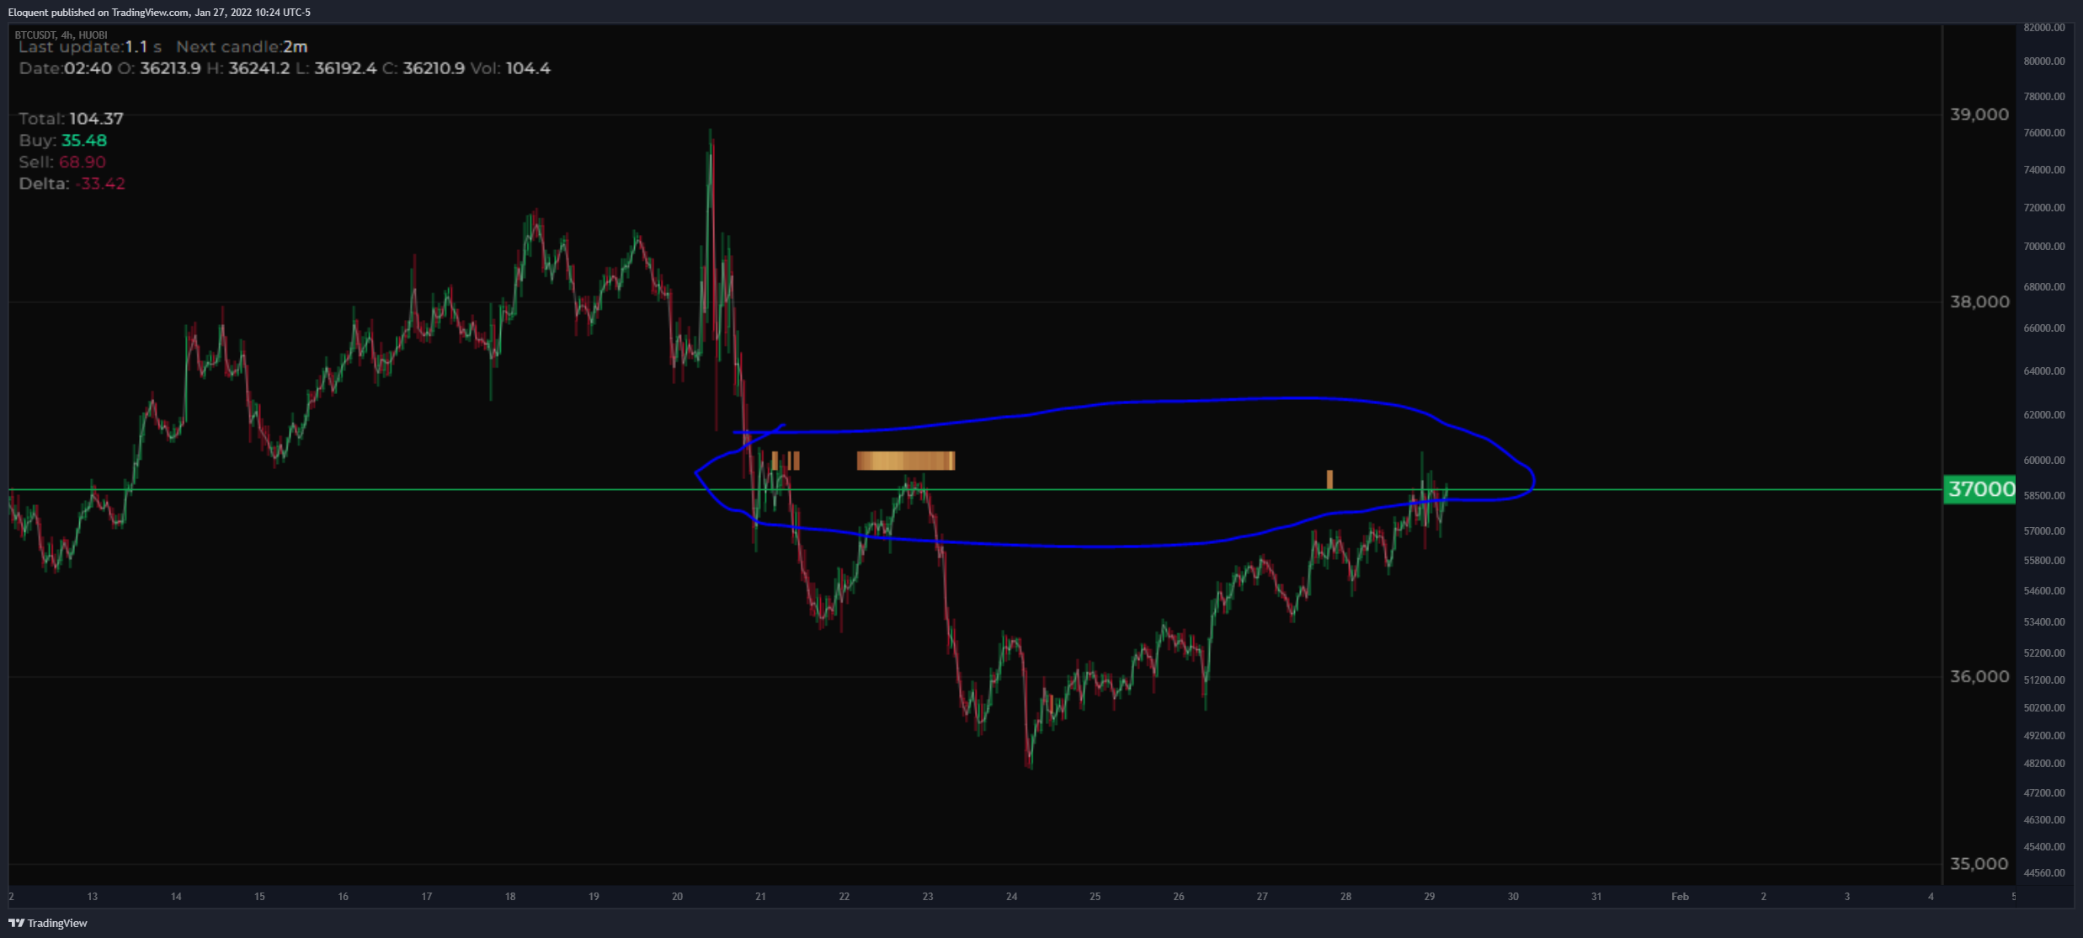
Task: Click the 55800.00 scale value
Action: pyautogui.click(x=2044, y=561)
